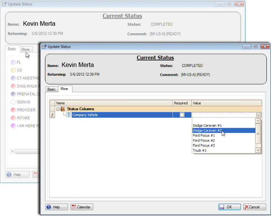Click the Status Columns group folder icon
Viewport: 271px width, 216px height.
coord(63,109)
